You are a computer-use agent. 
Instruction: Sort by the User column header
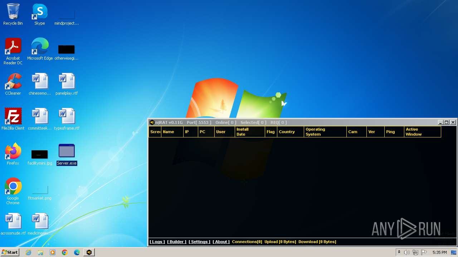[x=225, y=132]
